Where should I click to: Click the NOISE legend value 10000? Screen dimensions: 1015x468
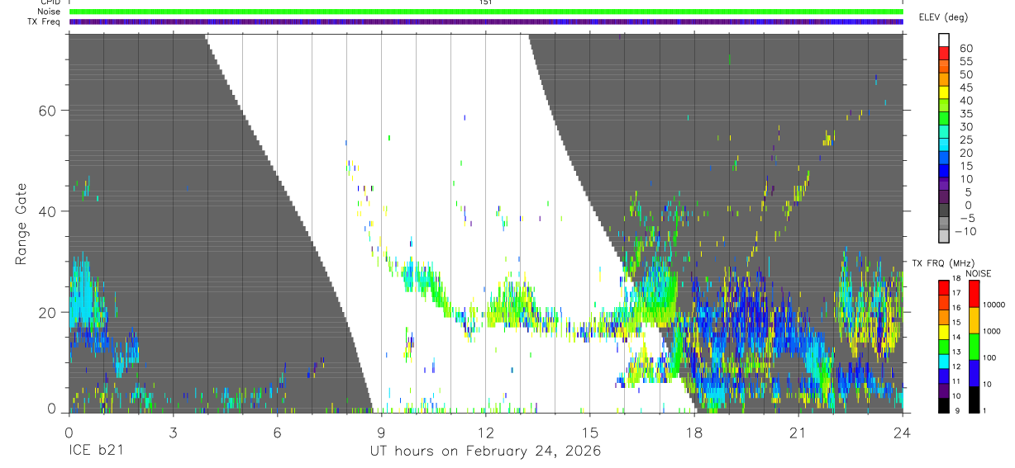pos(994,305)
